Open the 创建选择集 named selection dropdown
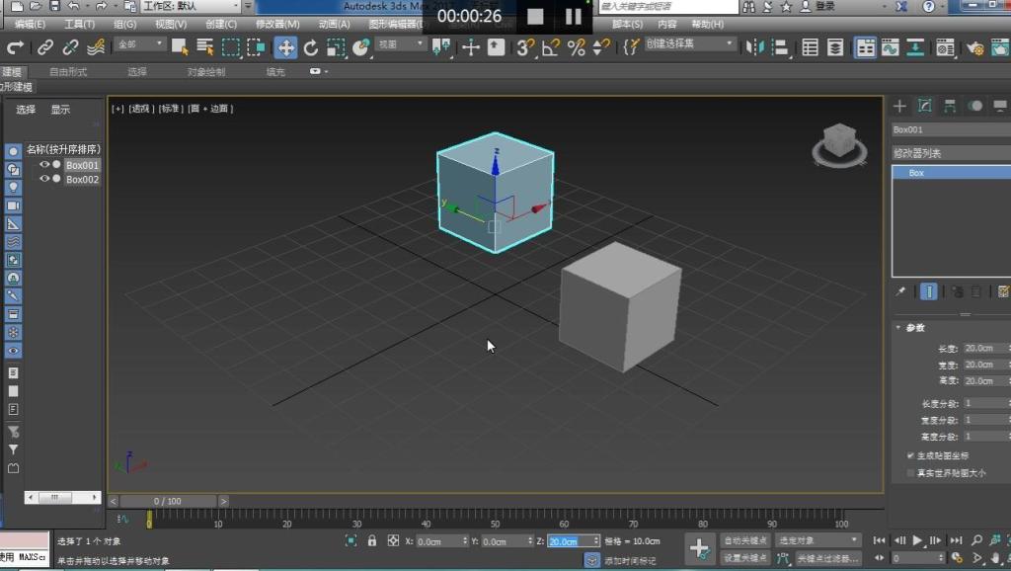This screenshot has height=571, width=1011. (x=690, y=44)
